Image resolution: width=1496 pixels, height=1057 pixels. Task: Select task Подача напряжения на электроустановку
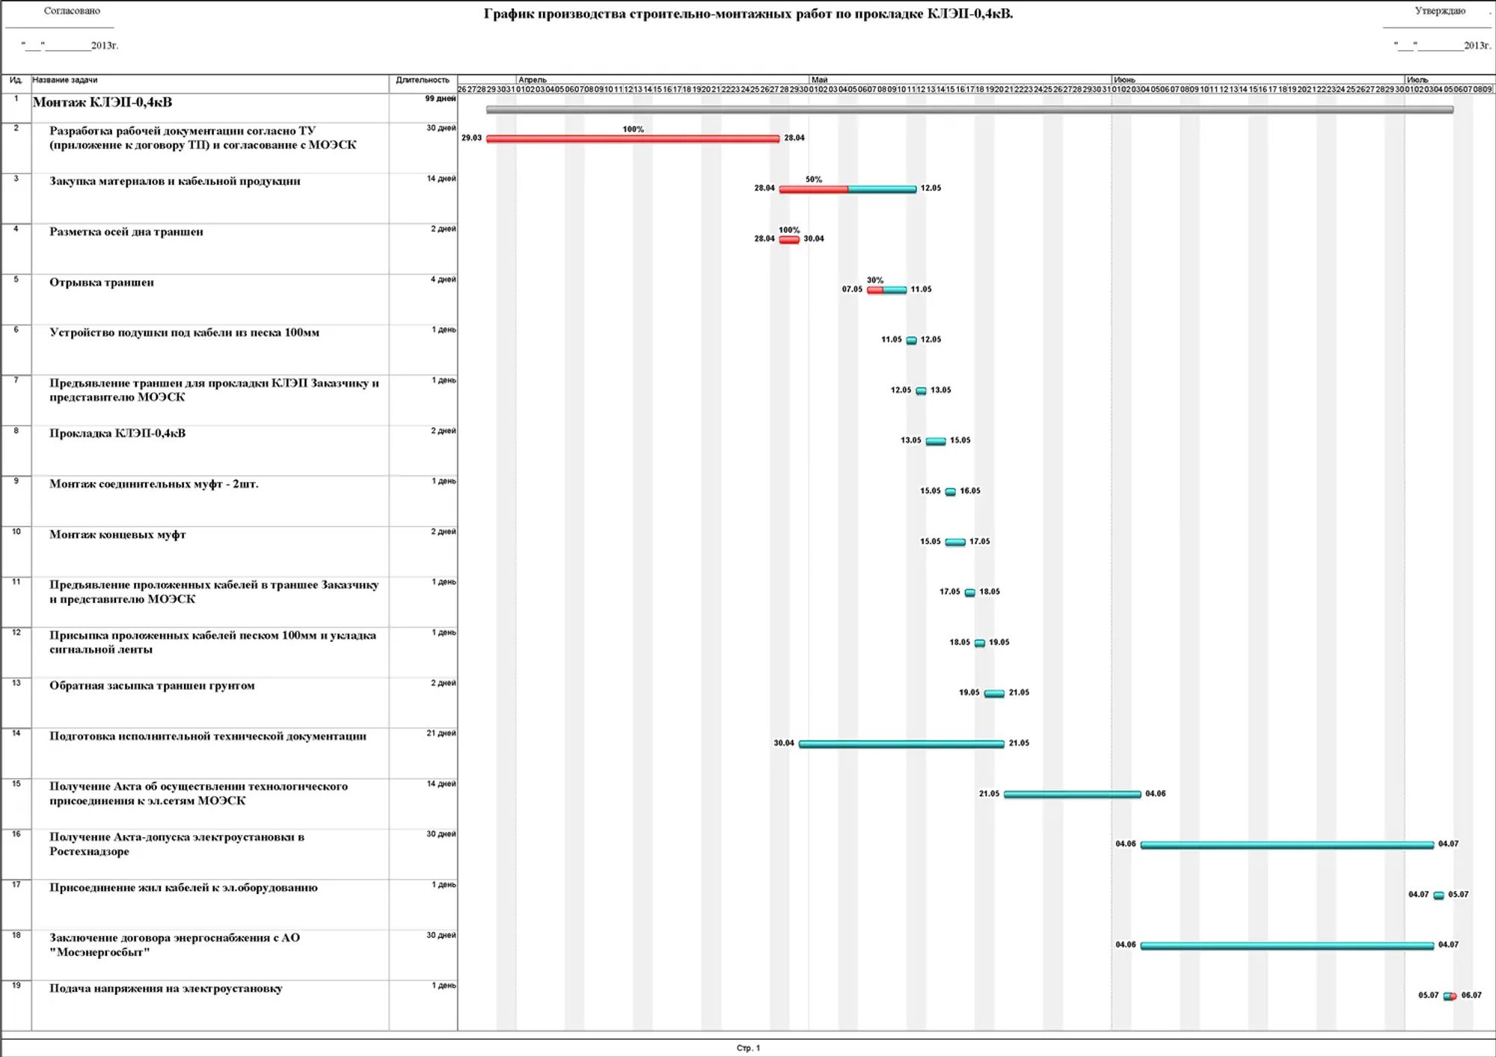pos(166,988)
